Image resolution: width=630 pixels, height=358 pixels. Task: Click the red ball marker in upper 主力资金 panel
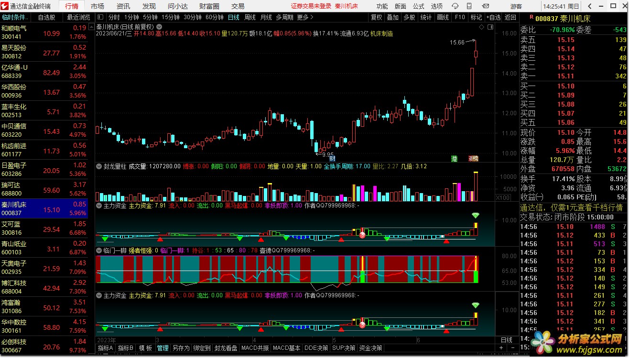coord(362,235)
